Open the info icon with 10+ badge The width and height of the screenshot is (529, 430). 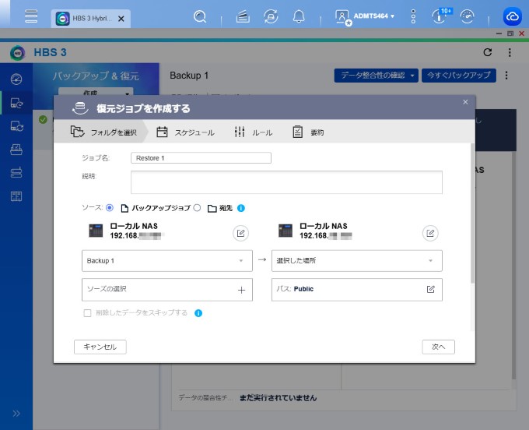pos(441,16)
